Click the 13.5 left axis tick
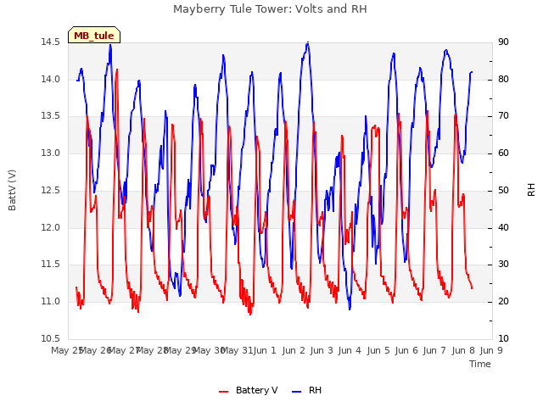The image size is (543, 407). tap(50, 115)
